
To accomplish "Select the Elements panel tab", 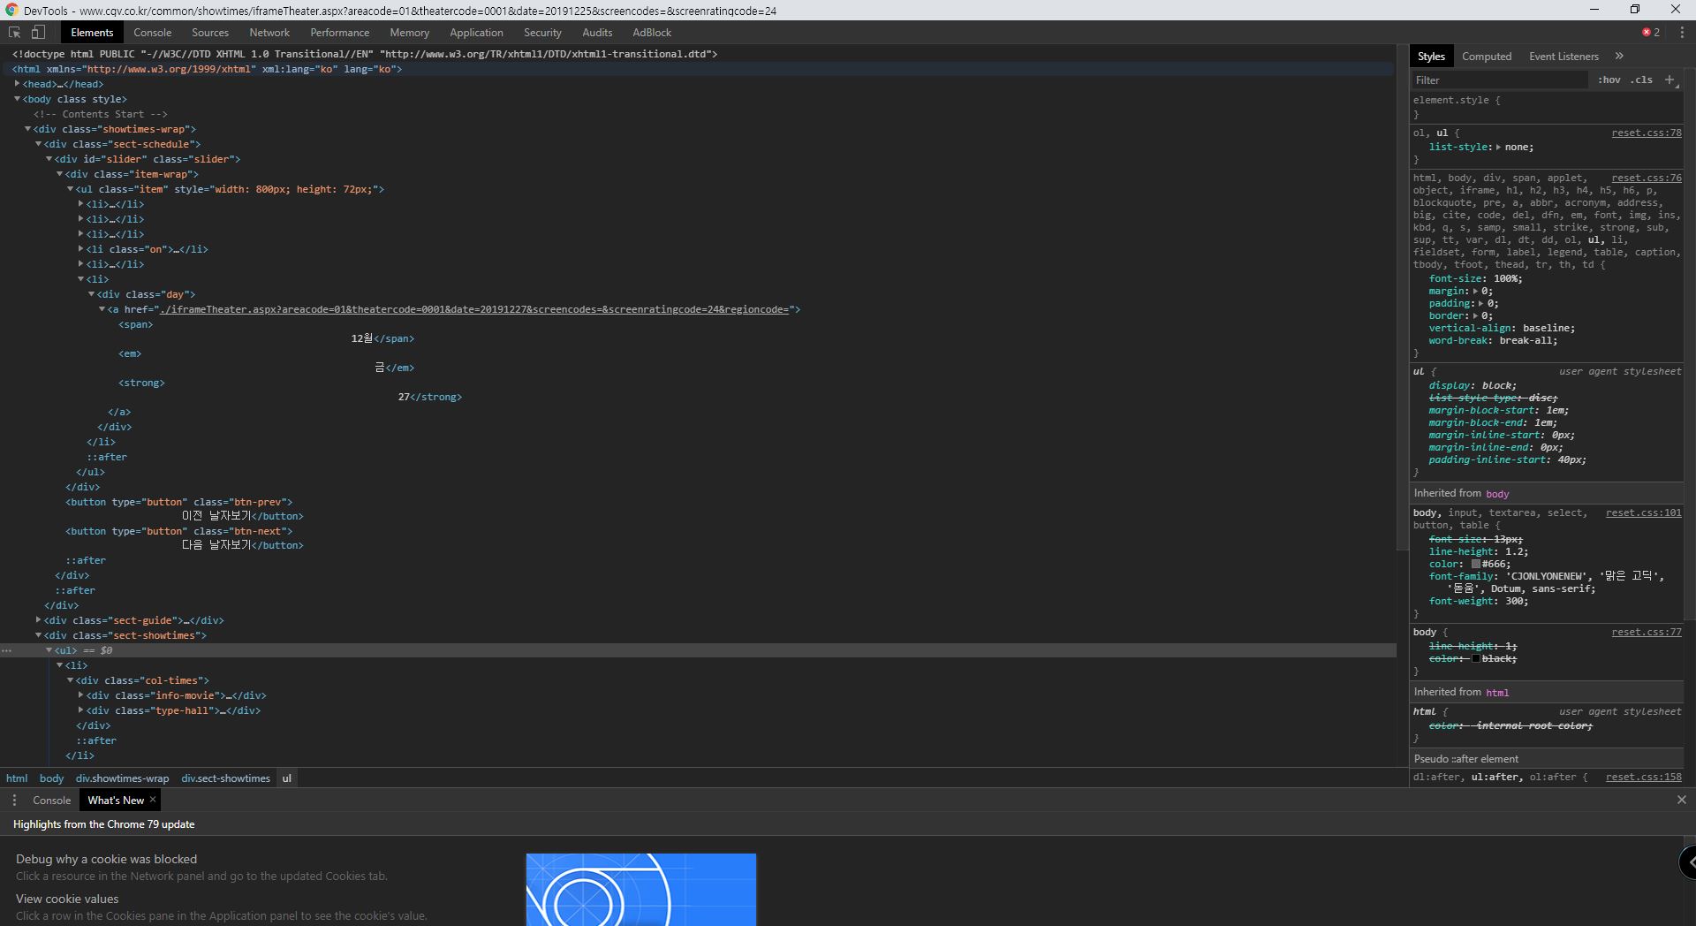I will 92,32.
